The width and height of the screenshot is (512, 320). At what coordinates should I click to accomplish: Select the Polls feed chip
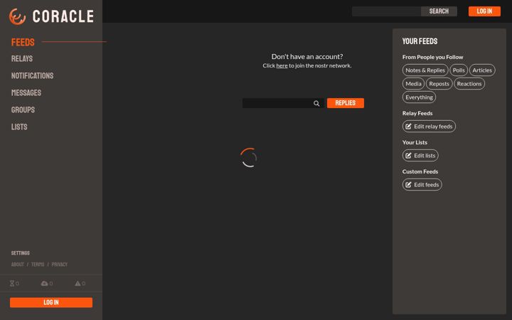459,70
